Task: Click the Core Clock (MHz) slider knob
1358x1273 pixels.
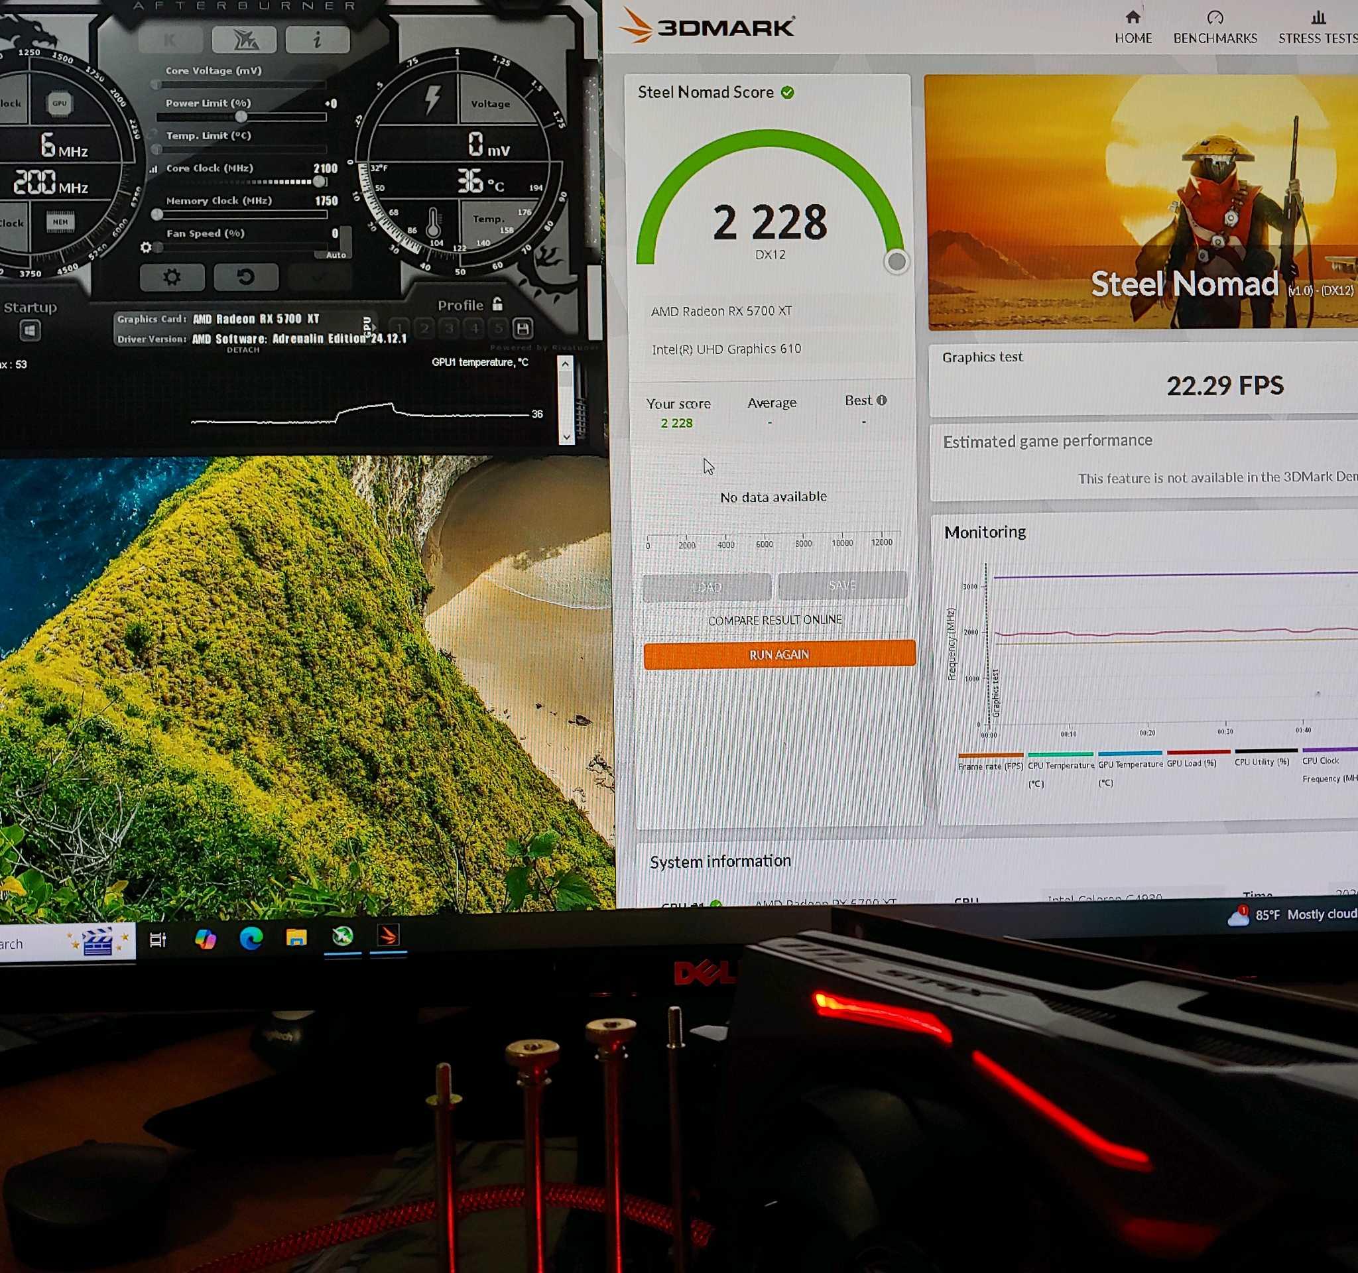Action: click(x=319, y=182)
